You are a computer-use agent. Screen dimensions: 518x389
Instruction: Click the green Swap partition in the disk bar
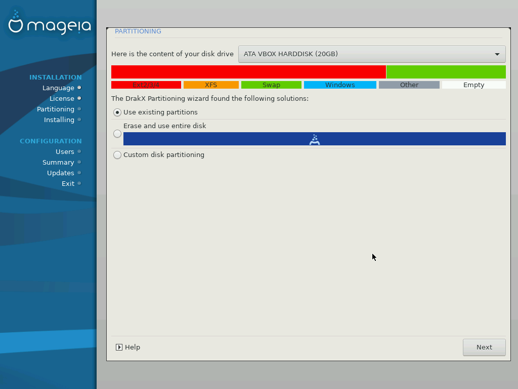(446, 72)
